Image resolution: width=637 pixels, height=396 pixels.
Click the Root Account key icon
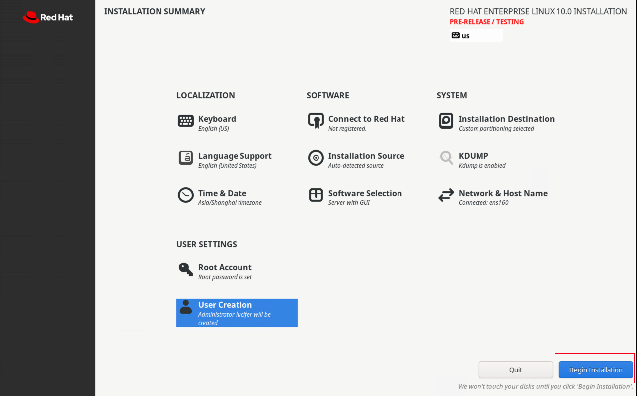click(186, 269)
